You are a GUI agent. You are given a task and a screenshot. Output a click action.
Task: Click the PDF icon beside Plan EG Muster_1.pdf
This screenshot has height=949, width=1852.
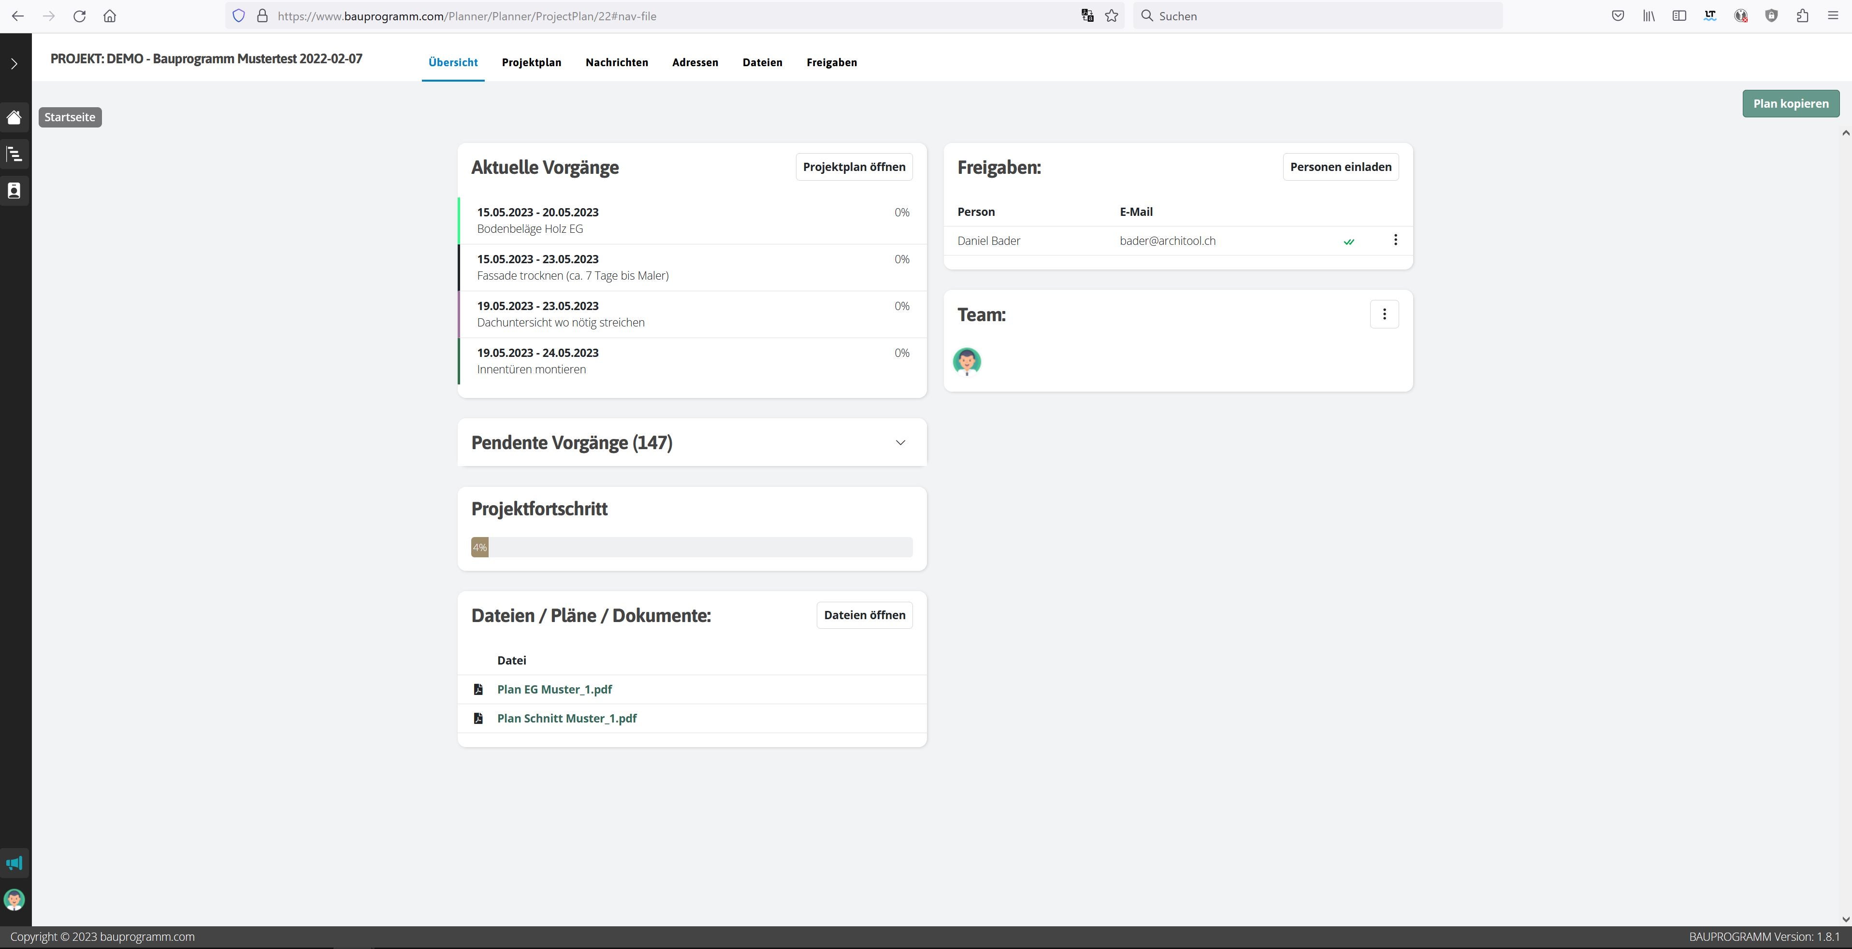coord(478,690)
